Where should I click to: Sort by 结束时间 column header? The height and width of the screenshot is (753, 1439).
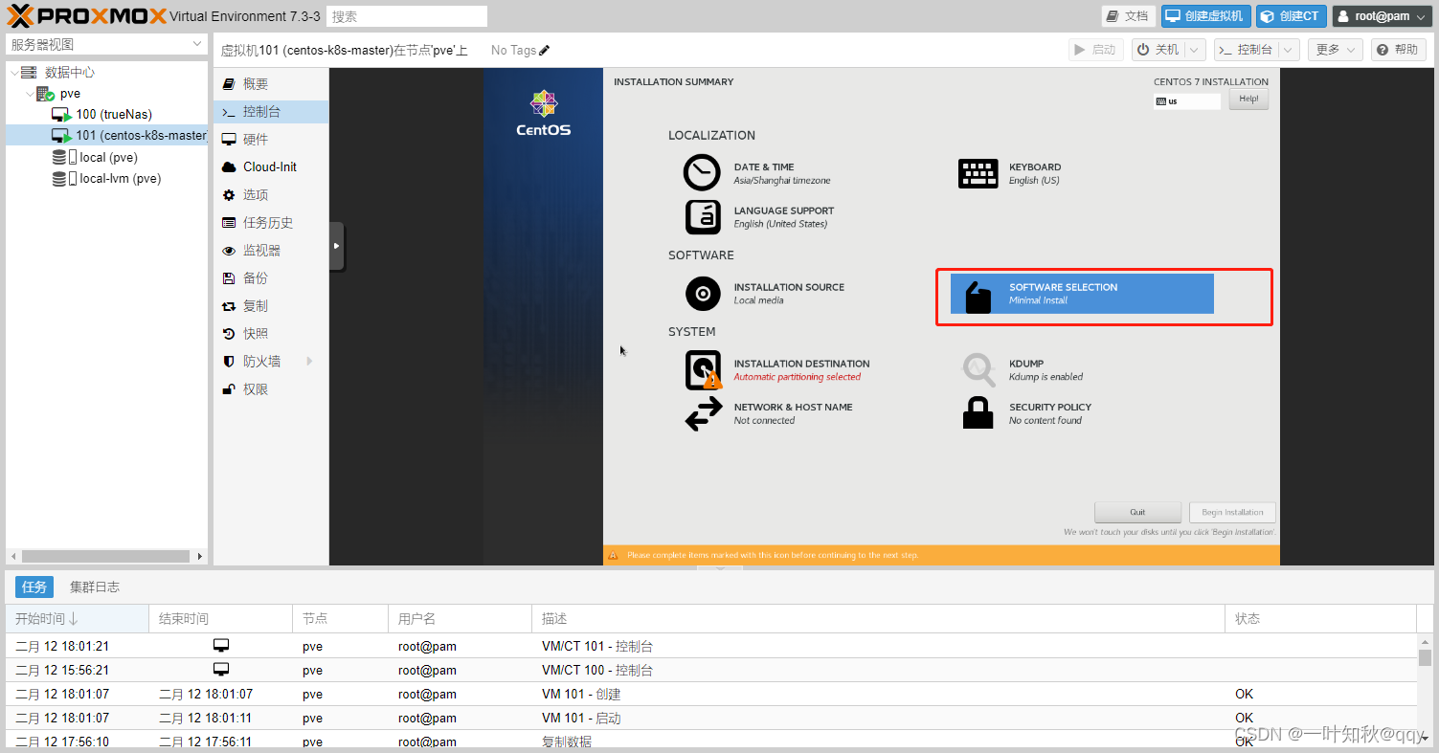[x=220, y=619]
